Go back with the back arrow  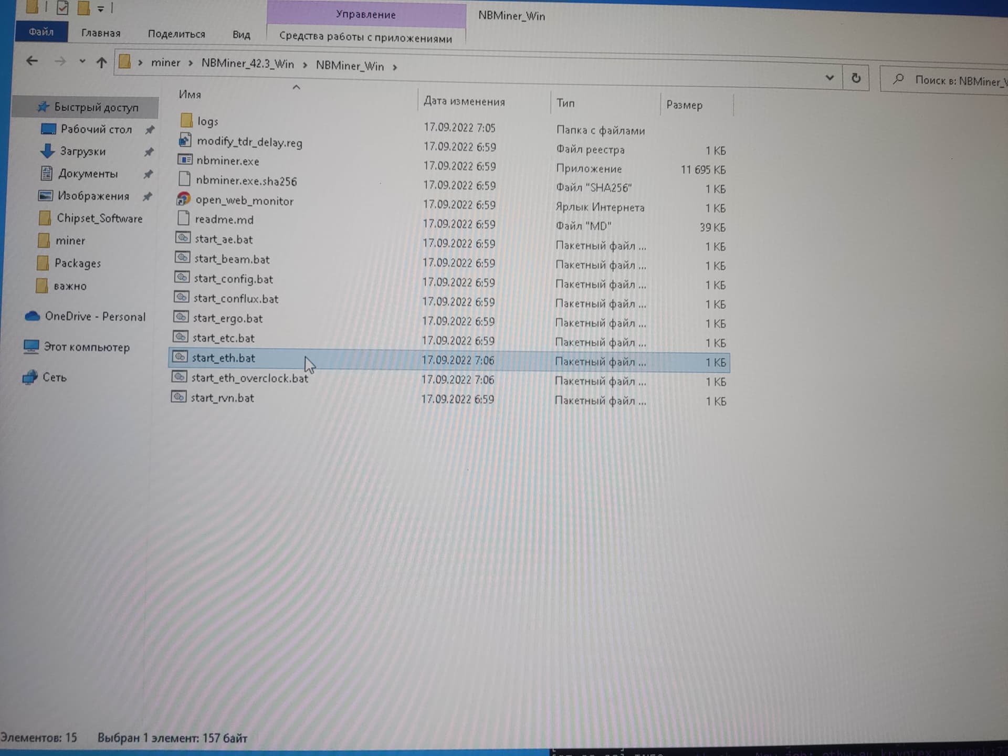tap(32, 61)
